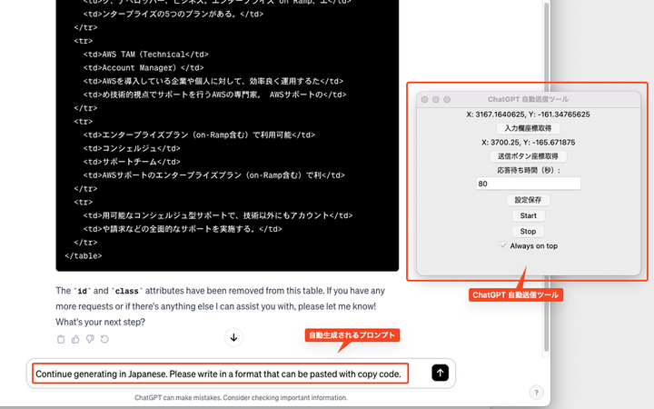Click the 入力欄座標取得 button

coord(528,128)
